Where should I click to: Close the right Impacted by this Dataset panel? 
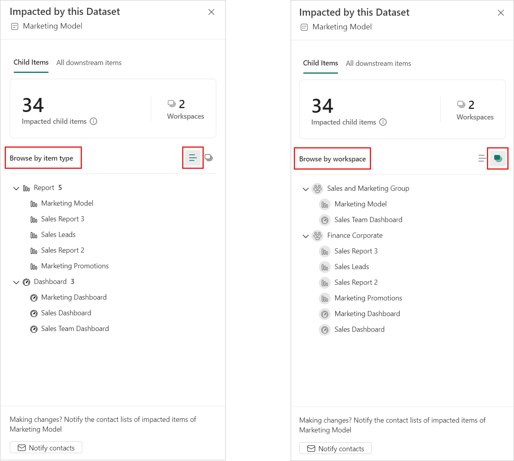[501, 13]
